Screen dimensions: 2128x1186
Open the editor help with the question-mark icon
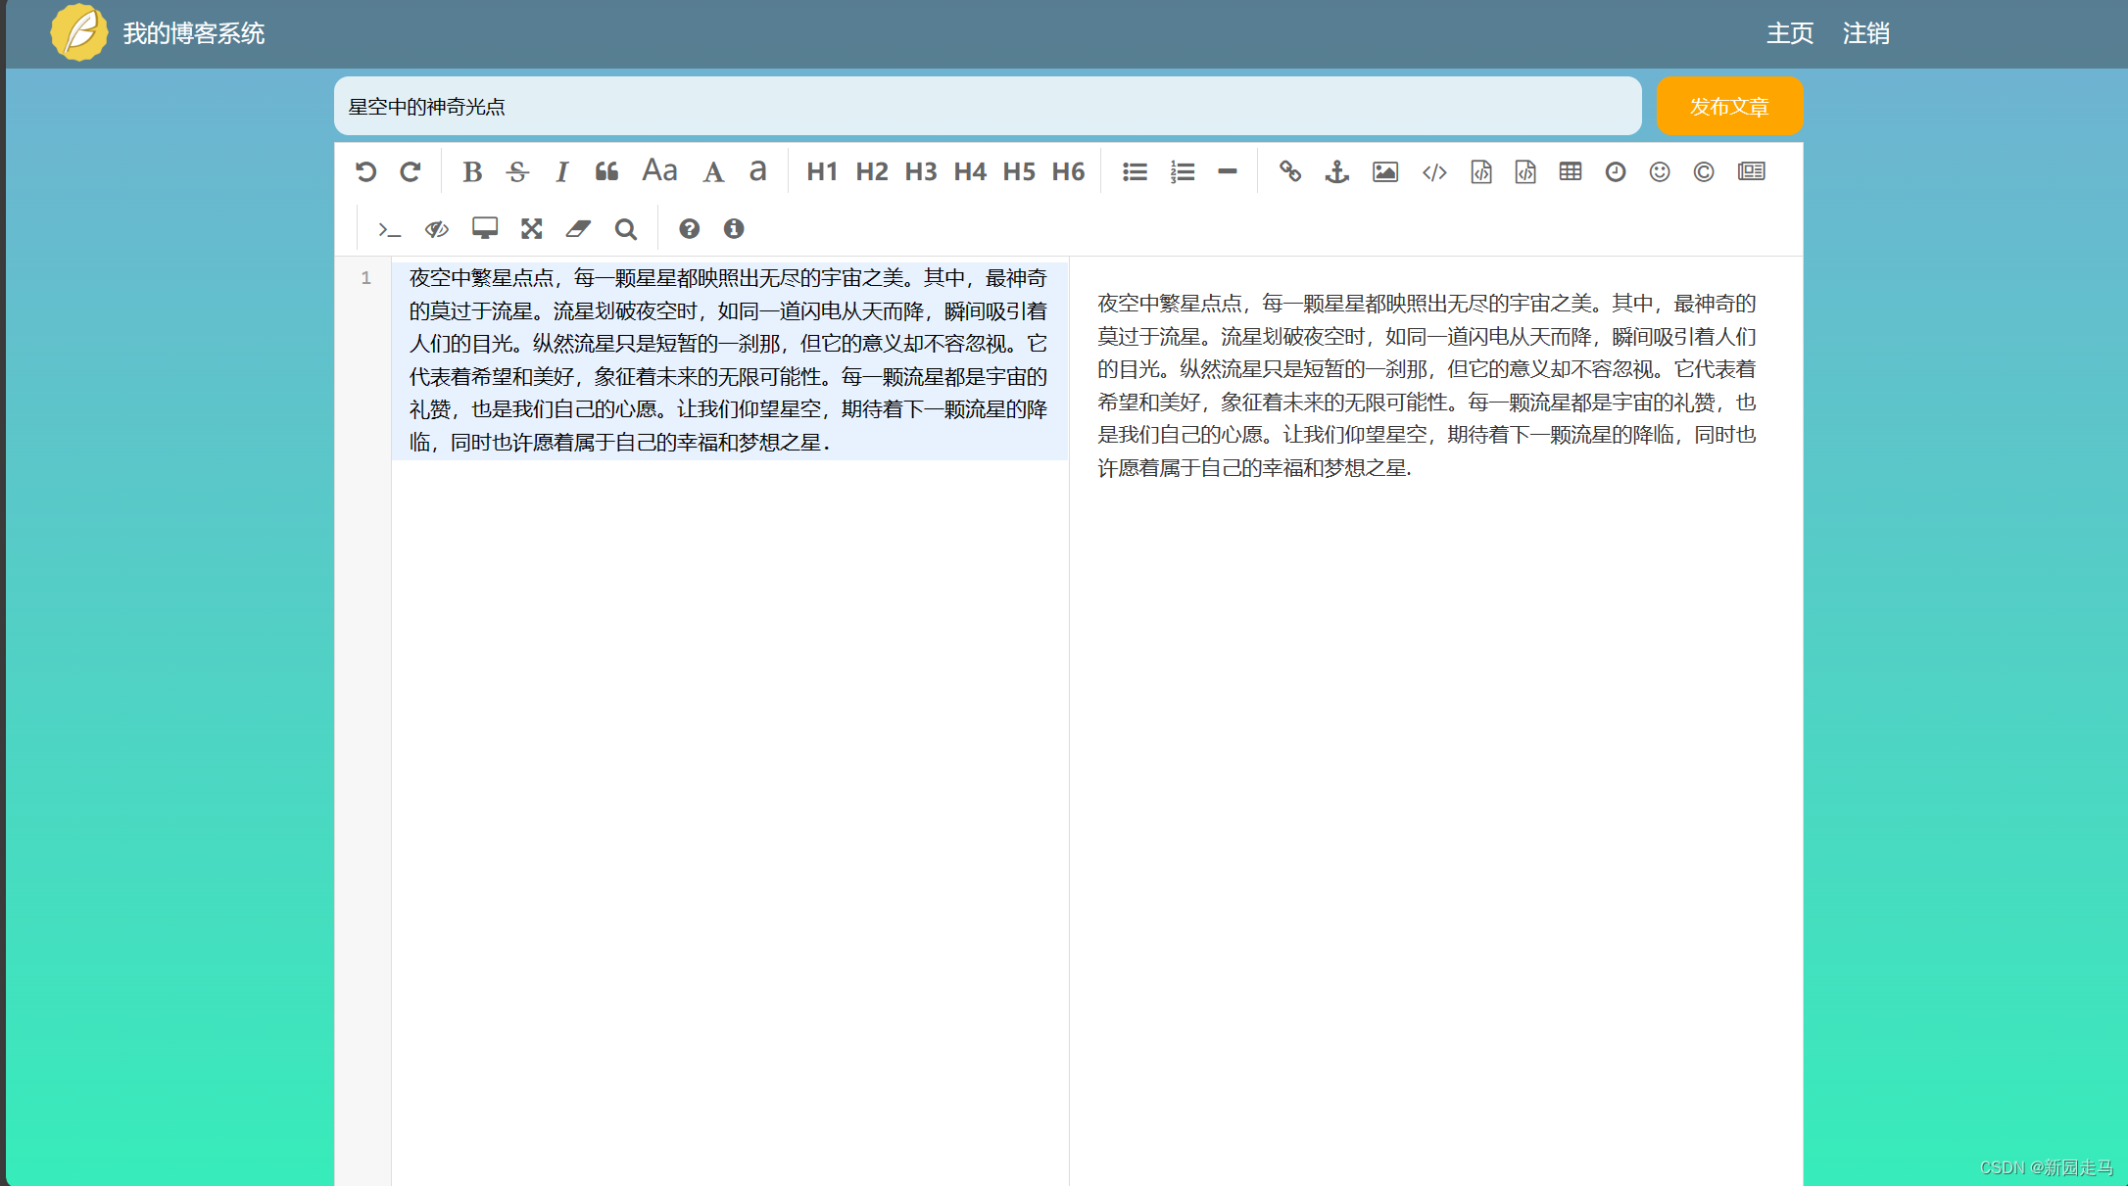689,229
